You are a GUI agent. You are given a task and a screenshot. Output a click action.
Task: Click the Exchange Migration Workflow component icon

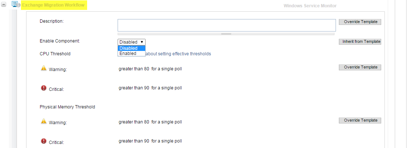[x=14, y=4]
